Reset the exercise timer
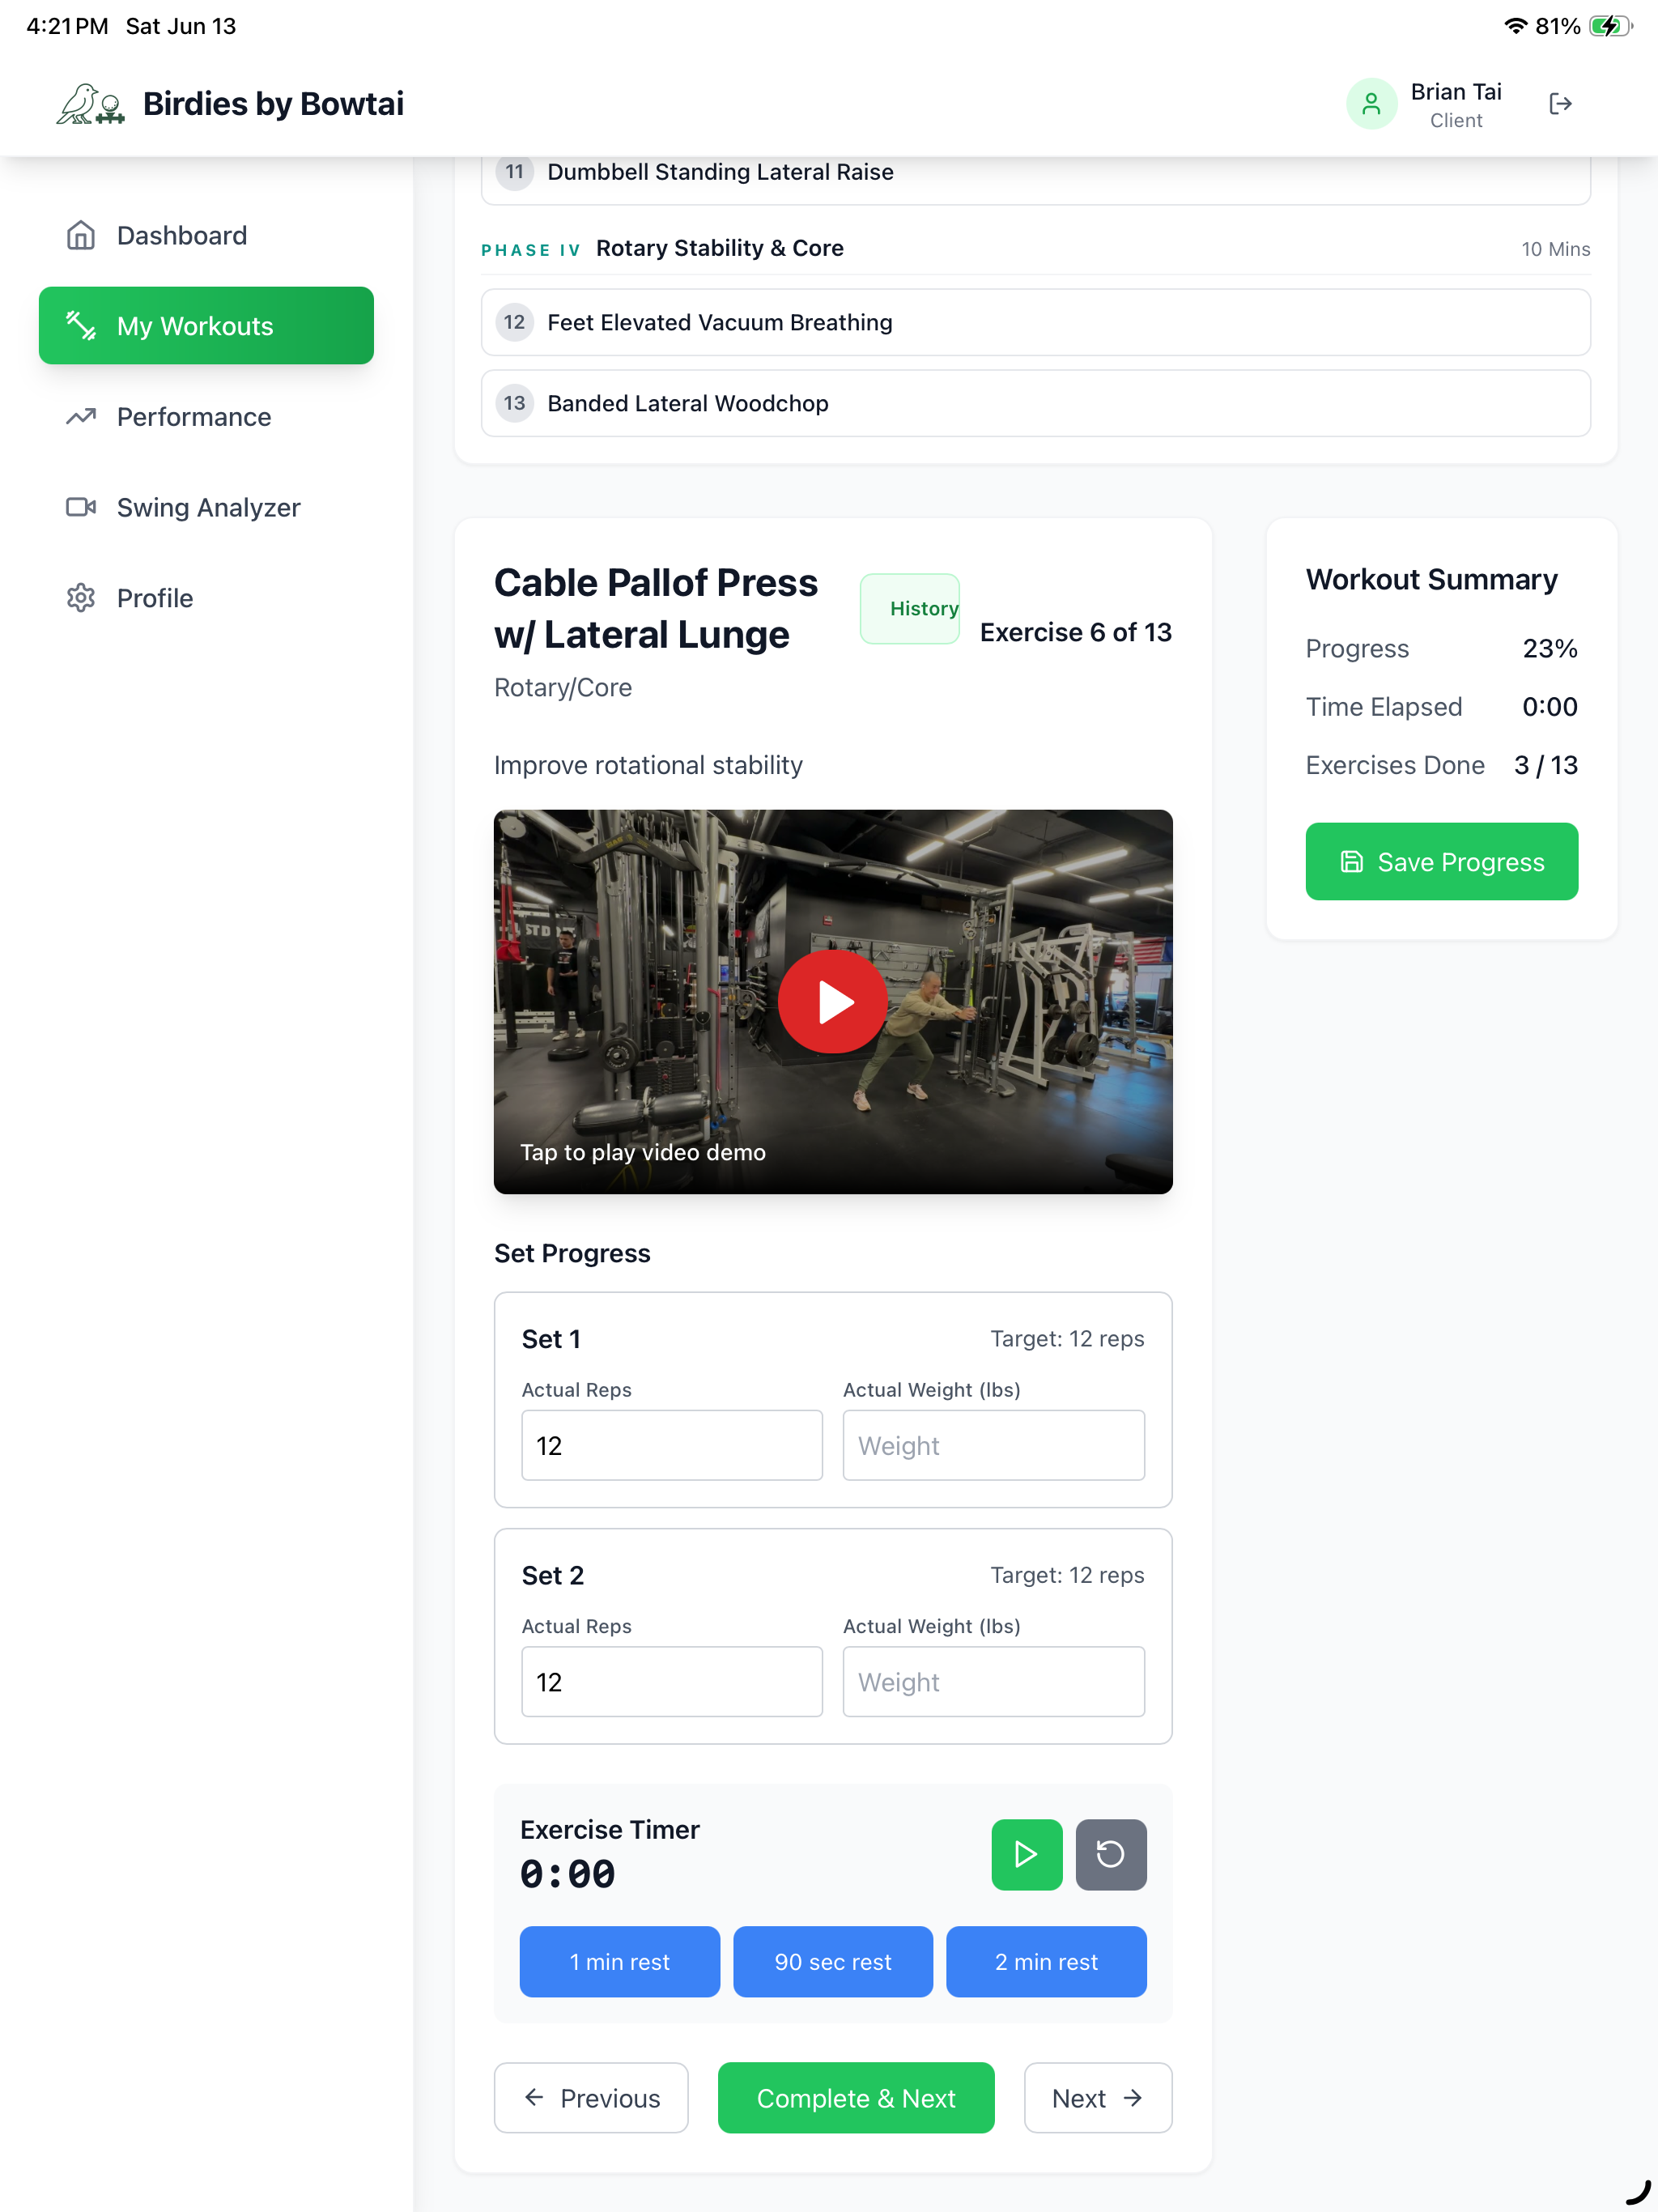This screenshot has height=2212, width=1658. pos(1110,1854)
